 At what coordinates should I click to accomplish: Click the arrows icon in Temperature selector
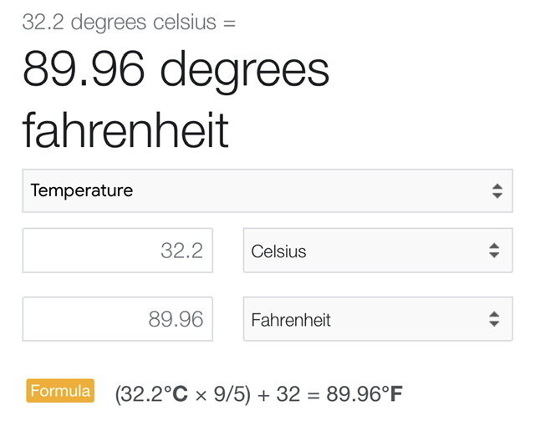coord(497,190)
